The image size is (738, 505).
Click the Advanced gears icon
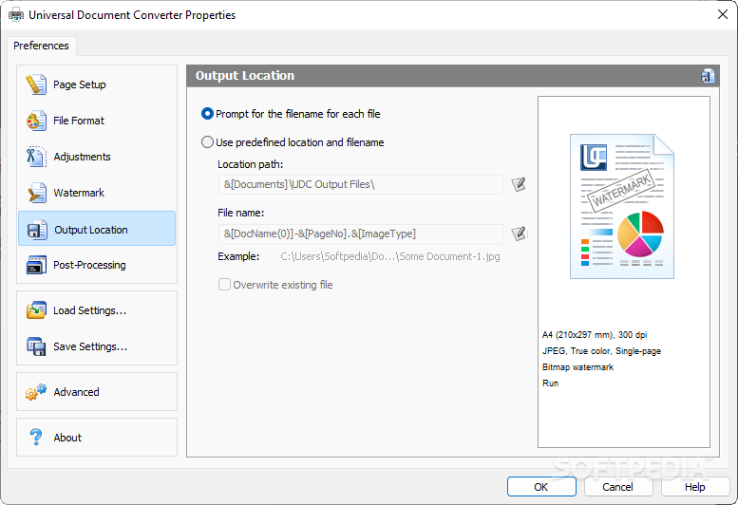click(36, 392)
